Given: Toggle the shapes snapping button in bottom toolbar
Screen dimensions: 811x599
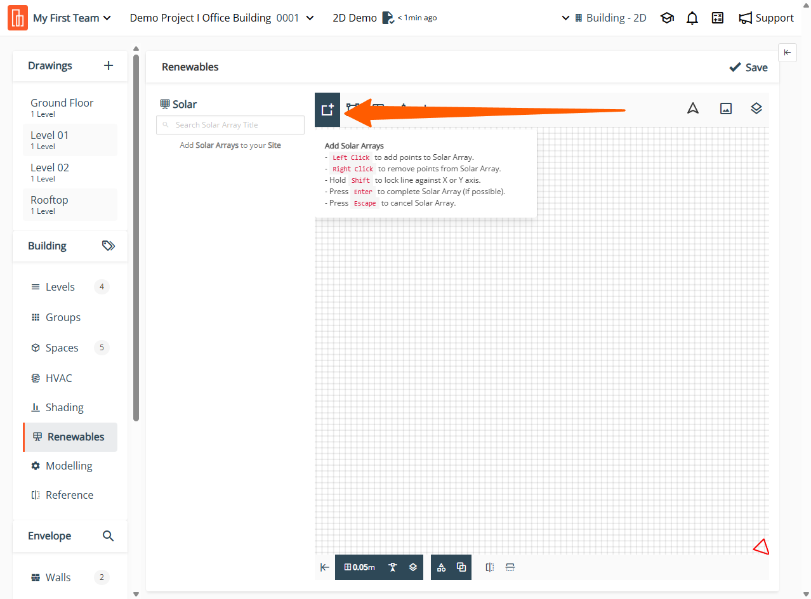Looking at the screenshot, I should click(x=442, y=567).
